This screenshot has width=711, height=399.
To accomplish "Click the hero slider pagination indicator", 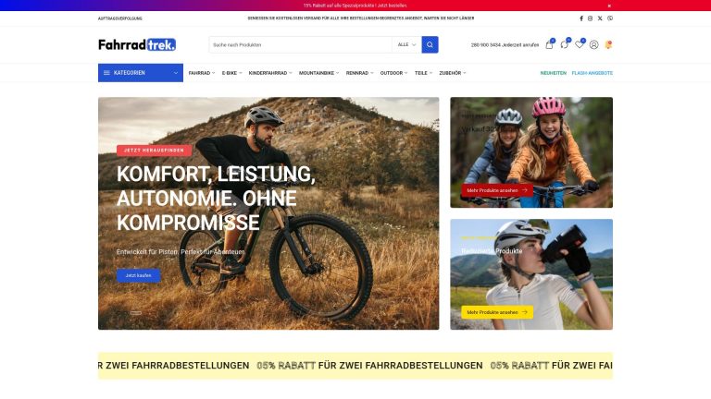I will pyautogui.click(x=135, y=313).
